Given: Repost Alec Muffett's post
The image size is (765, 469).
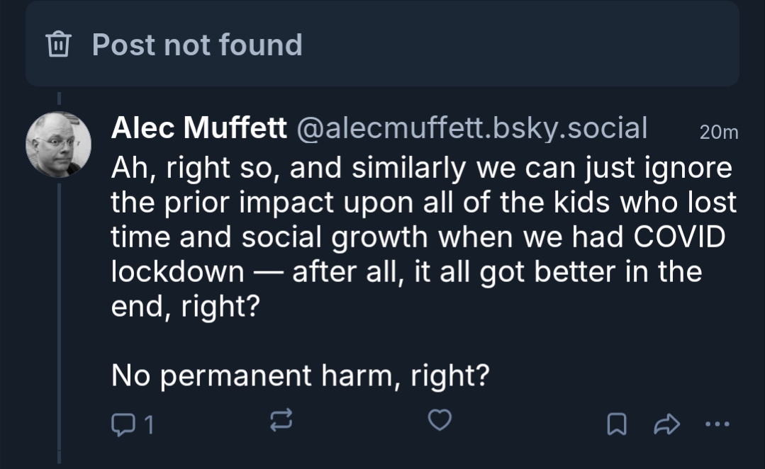Looking at the screenshot, I should (x=281, y=422).
